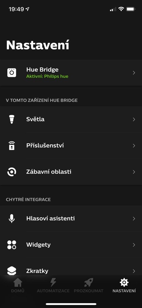Open the Zábavní oblasti entry
The width and height of the screenshot is (142, 308).
pyautogui.click(x=71, y=172)
